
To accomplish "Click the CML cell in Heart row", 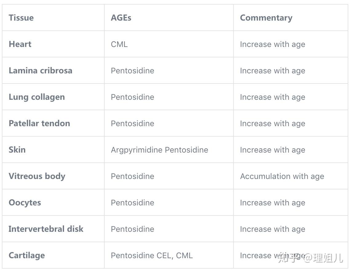I will [119, 44].
